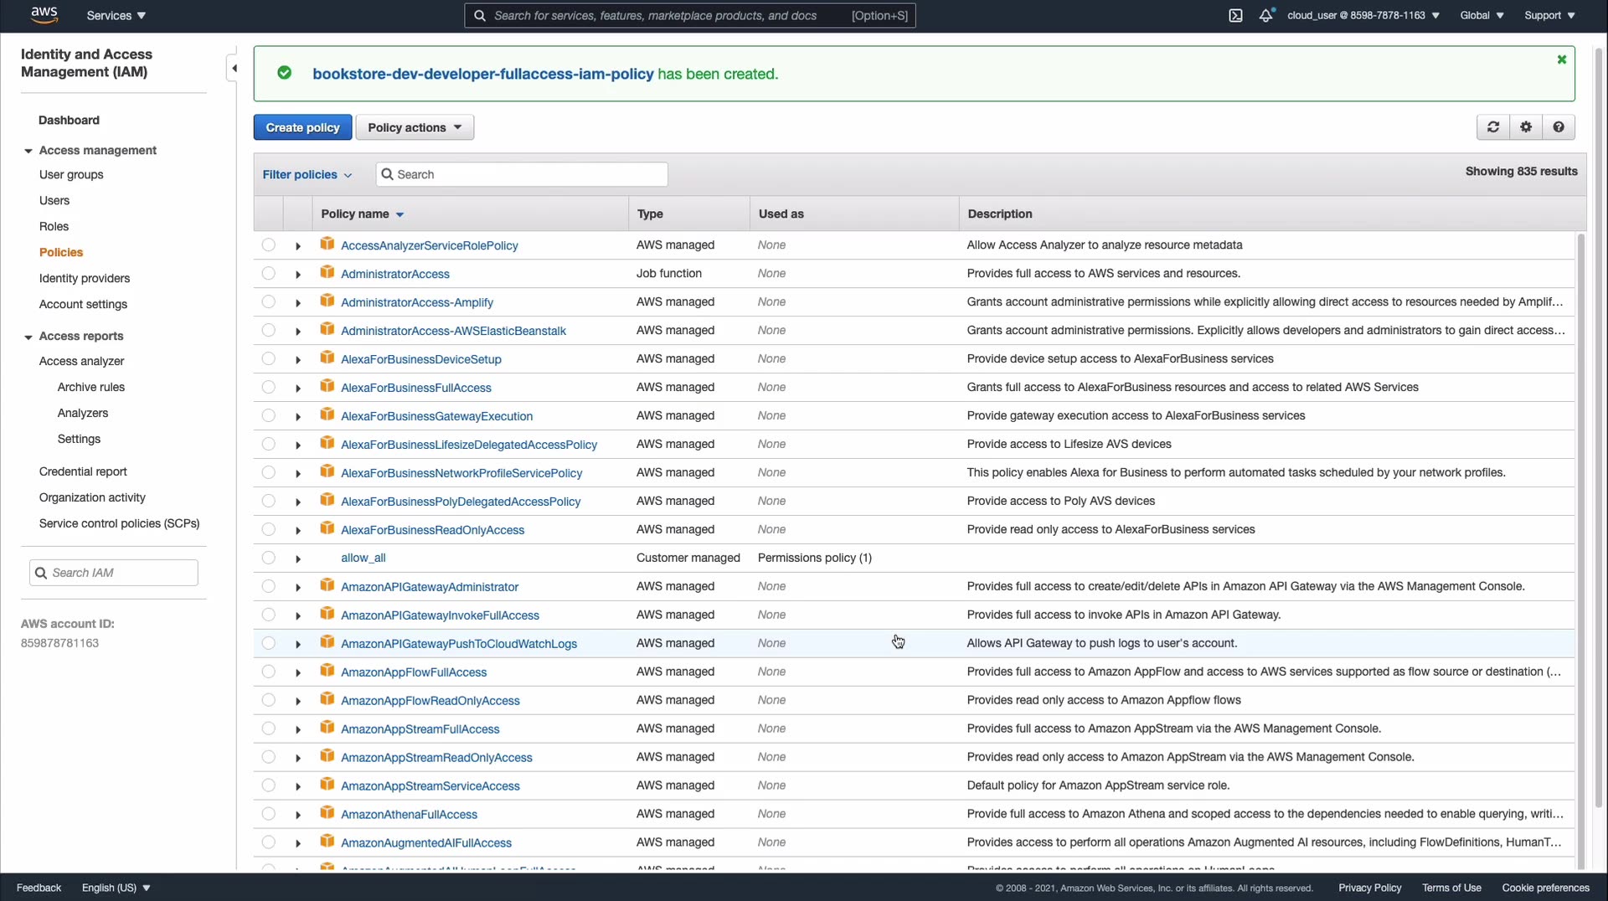
Task: Click the AWS logo home icon
Action: pyautogui.click(x=44, y=15)
